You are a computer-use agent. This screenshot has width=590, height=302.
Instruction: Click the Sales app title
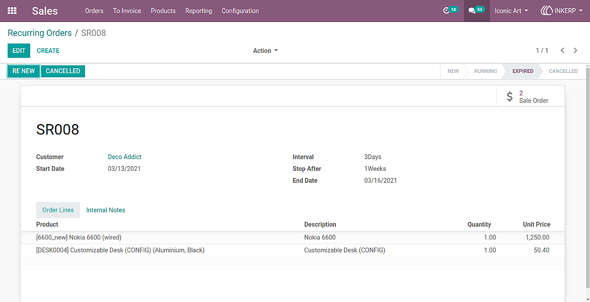pyautogui.click(x=45, y=10)
